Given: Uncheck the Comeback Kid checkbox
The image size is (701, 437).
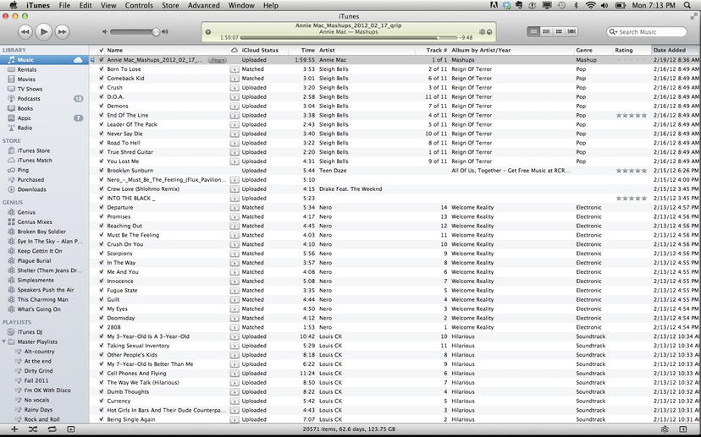Looking at the screenshot, I should point(101,78).
